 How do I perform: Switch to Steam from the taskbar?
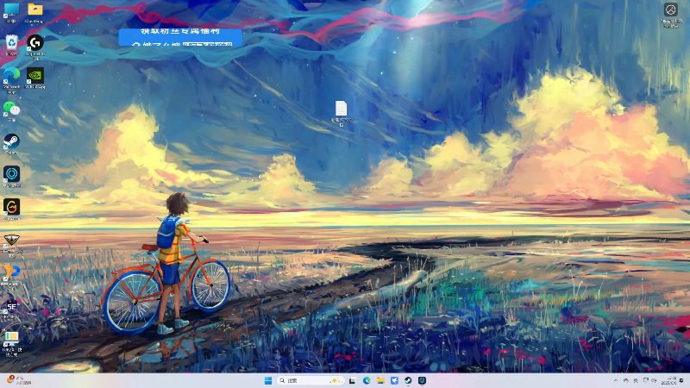[408, 380]
